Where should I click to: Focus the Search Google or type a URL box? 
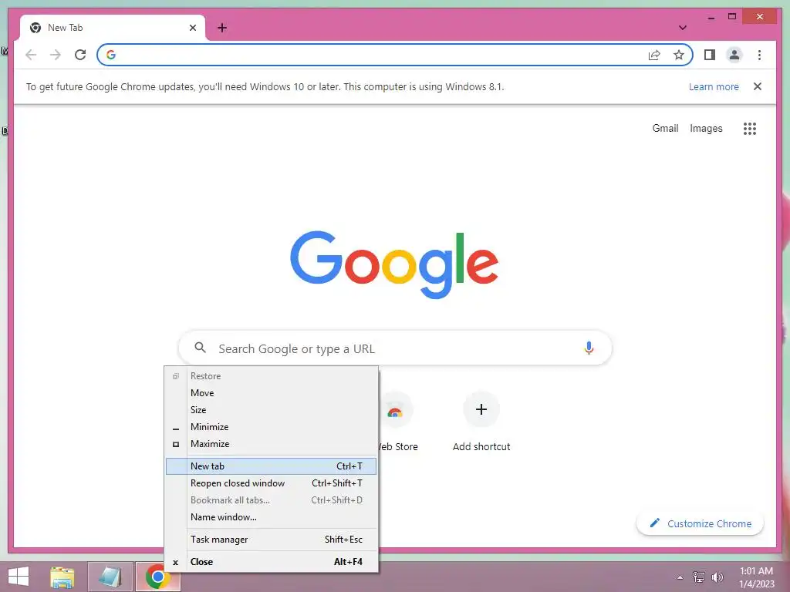(x=395, y=348)
